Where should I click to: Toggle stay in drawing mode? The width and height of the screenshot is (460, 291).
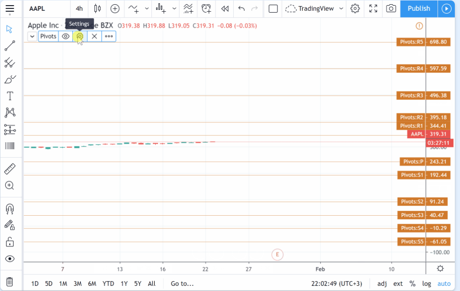pyautogui.click(x=10, y=225)
